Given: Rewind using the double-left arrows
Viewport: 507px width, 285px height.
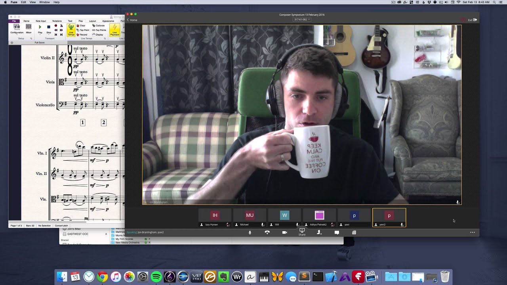Looking at the screenshot, I should (x=56, y=30).
